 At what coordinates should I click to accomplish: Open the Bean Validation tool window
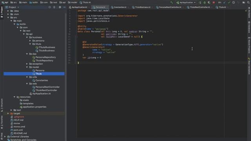pyautogui.click(x=249, y=66)
